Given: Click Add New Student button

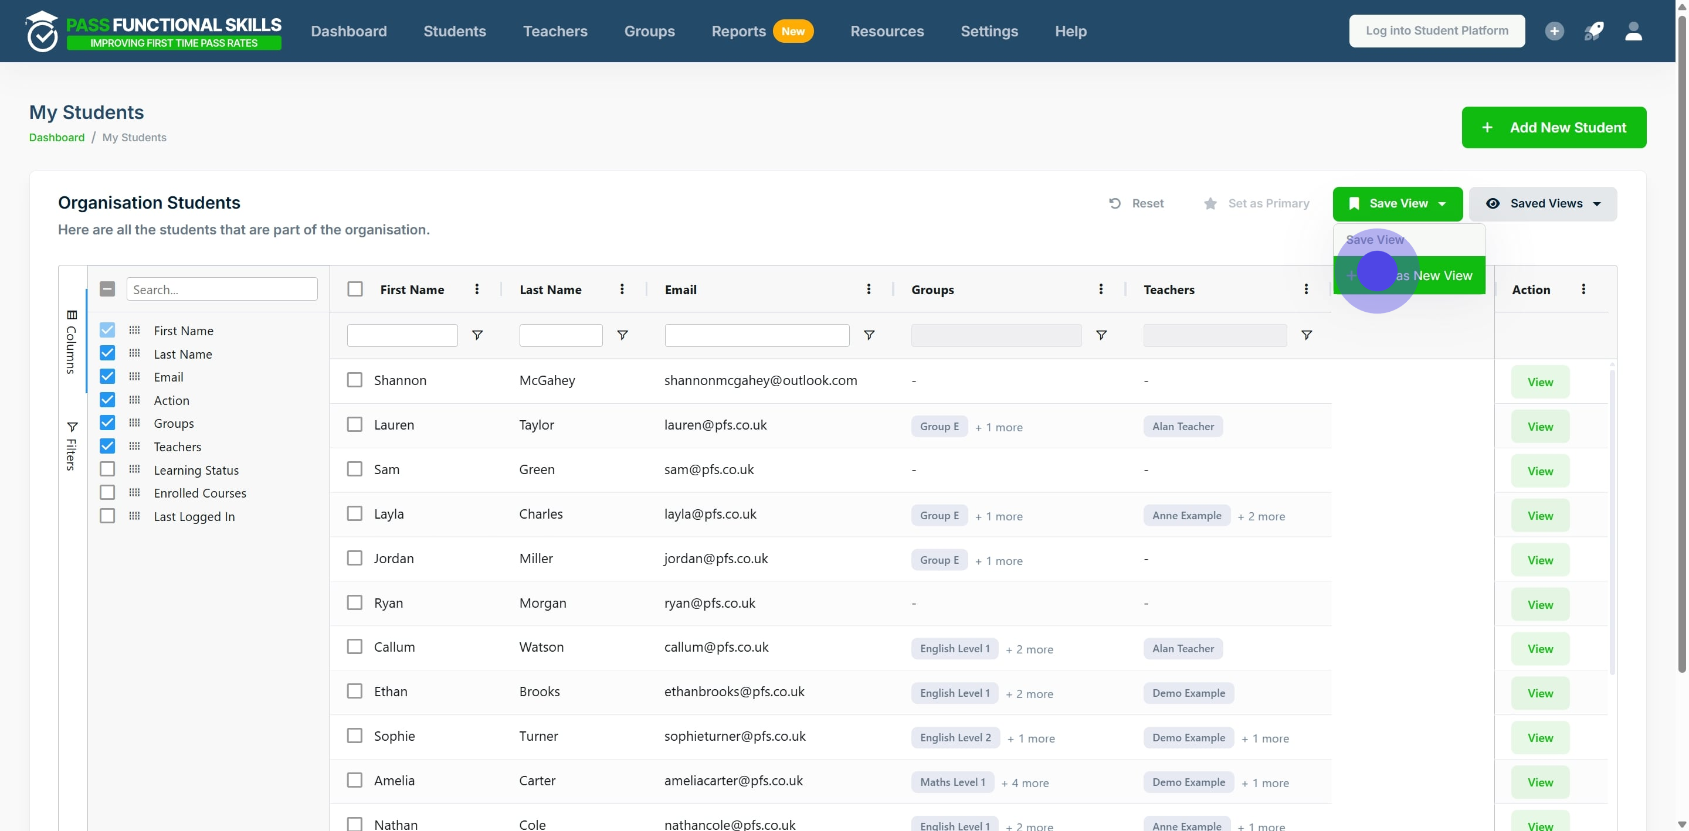Looking at the screenshot, I should click(1554, 127).
